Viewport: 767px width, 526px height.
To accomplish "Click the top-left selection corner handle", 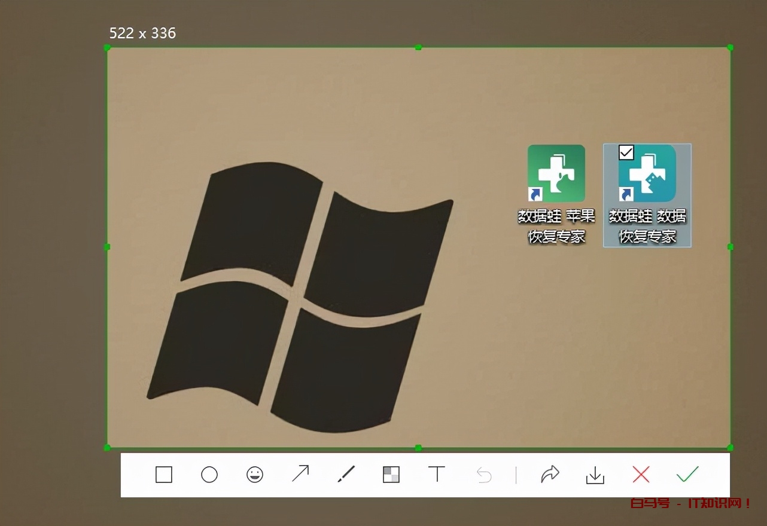I will coord(107,47).
